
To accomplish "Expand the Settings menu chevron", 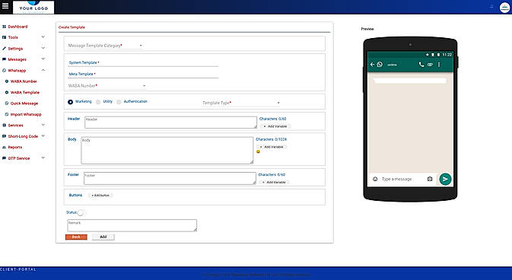I will pos(43,48).
